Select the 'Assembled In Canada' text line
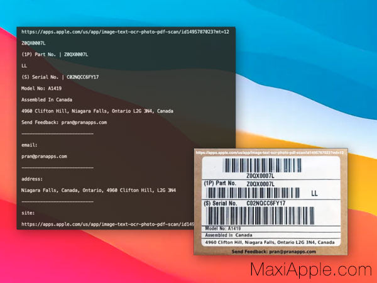The image size is (377, 283). (x=46, y=99)
